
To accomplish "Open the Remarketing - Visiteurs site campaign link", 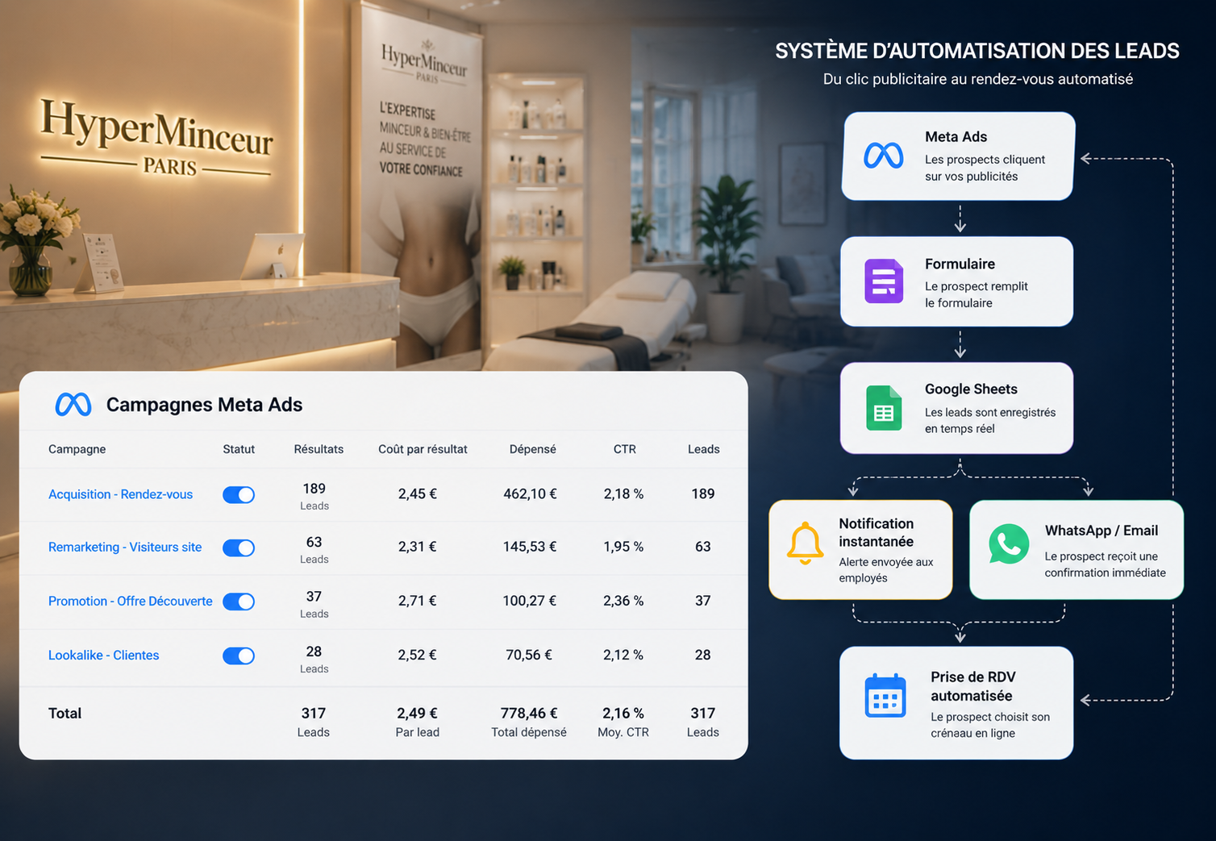I will [x=125, y=547].
